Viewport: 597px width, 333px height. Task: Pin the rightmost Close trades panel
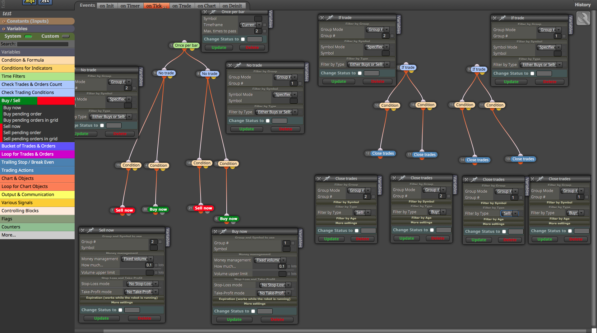pos(540,179)
